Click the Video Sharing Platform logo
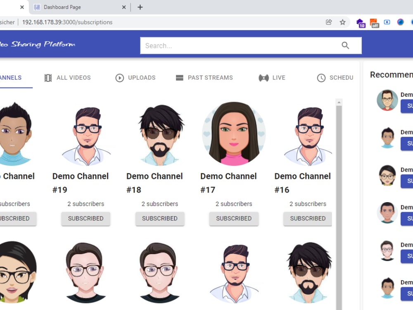Viewport: 413px width, 310px height. [x=38, y=44]
